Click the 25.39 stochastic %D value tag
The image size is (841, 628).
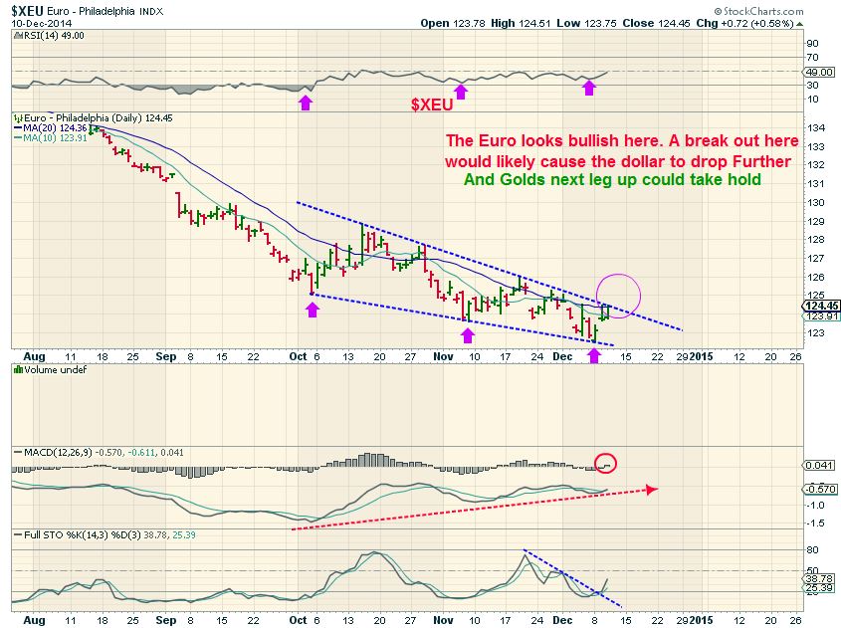click(820, 588)
